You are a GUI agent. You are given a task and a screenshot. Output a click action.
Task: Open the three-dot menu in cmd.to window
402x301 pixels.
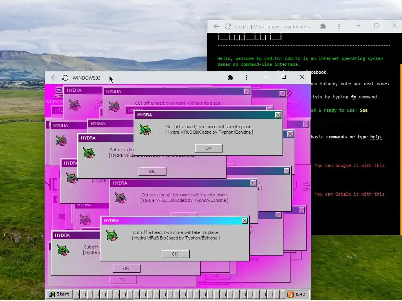point(339,26)
